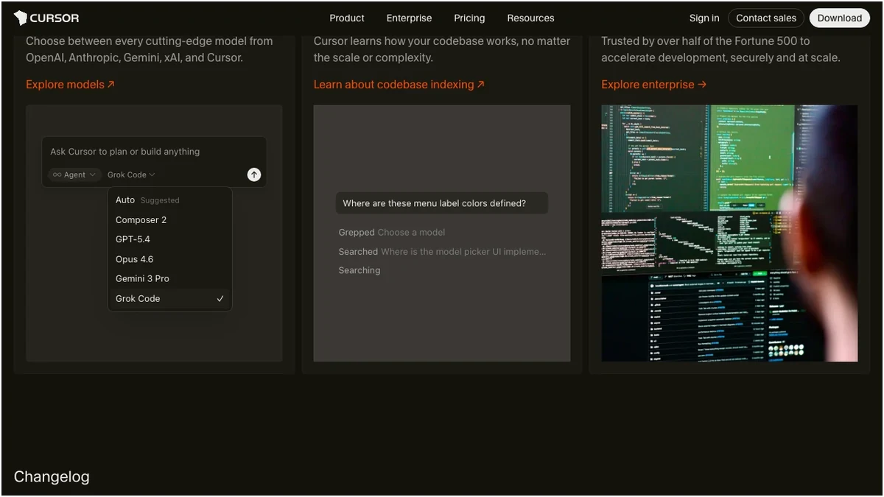Open the Product navigation menu
This screenshot has height=497, width=884.
tap(346, 18)
